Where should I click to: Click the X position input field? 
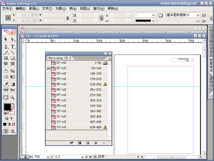pyautogui.click(x=27, y=15)
